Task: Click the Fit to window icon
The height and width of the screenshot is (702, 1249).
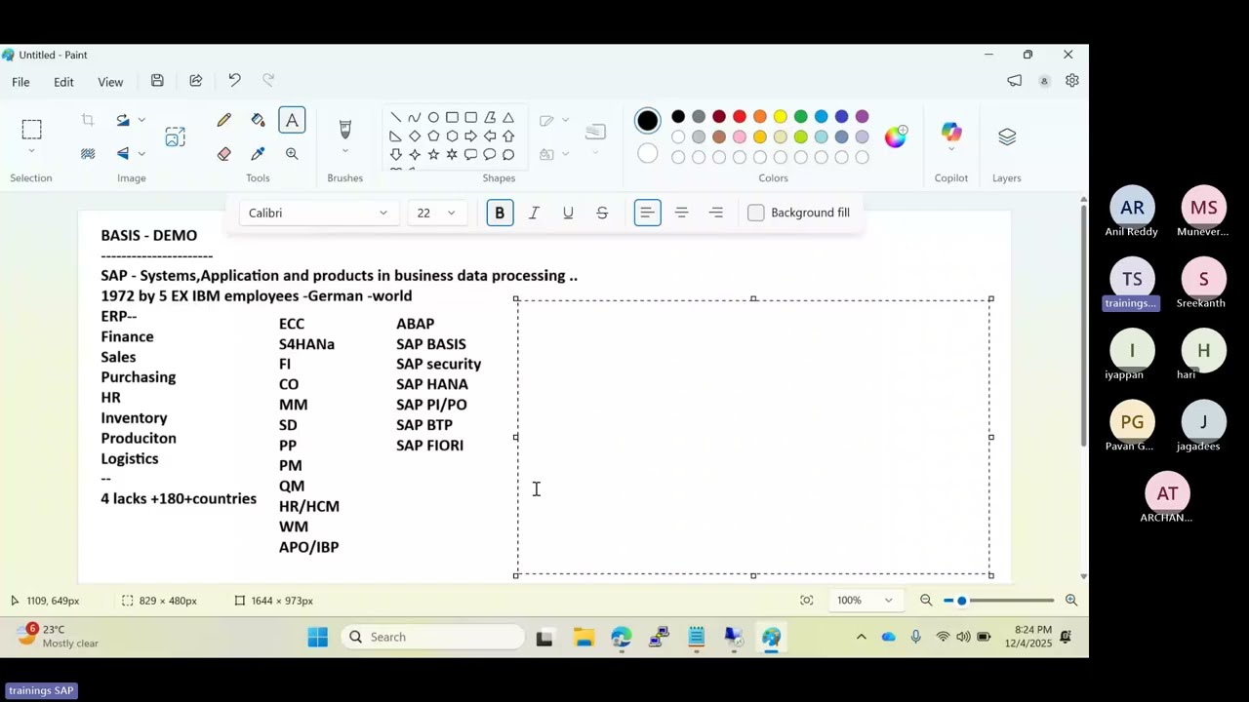Action: point(806,601)
